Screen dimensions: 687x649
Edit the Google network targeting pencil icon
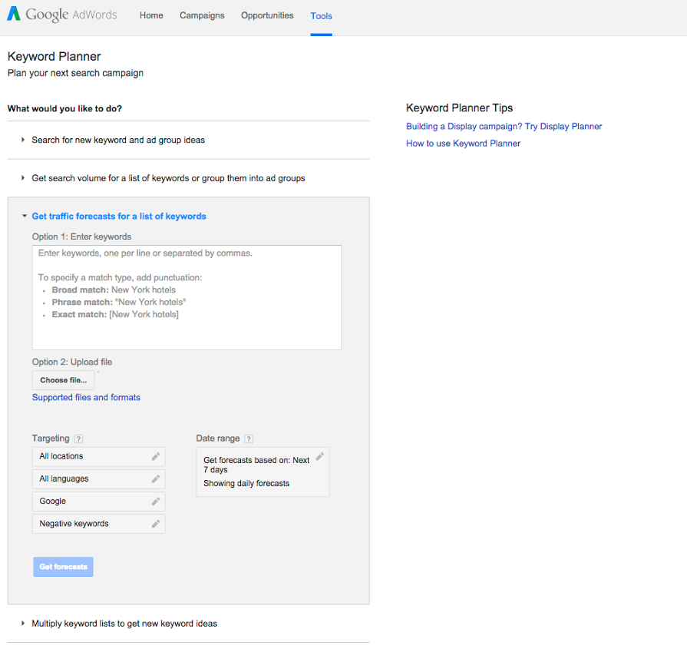click(156, 501)
